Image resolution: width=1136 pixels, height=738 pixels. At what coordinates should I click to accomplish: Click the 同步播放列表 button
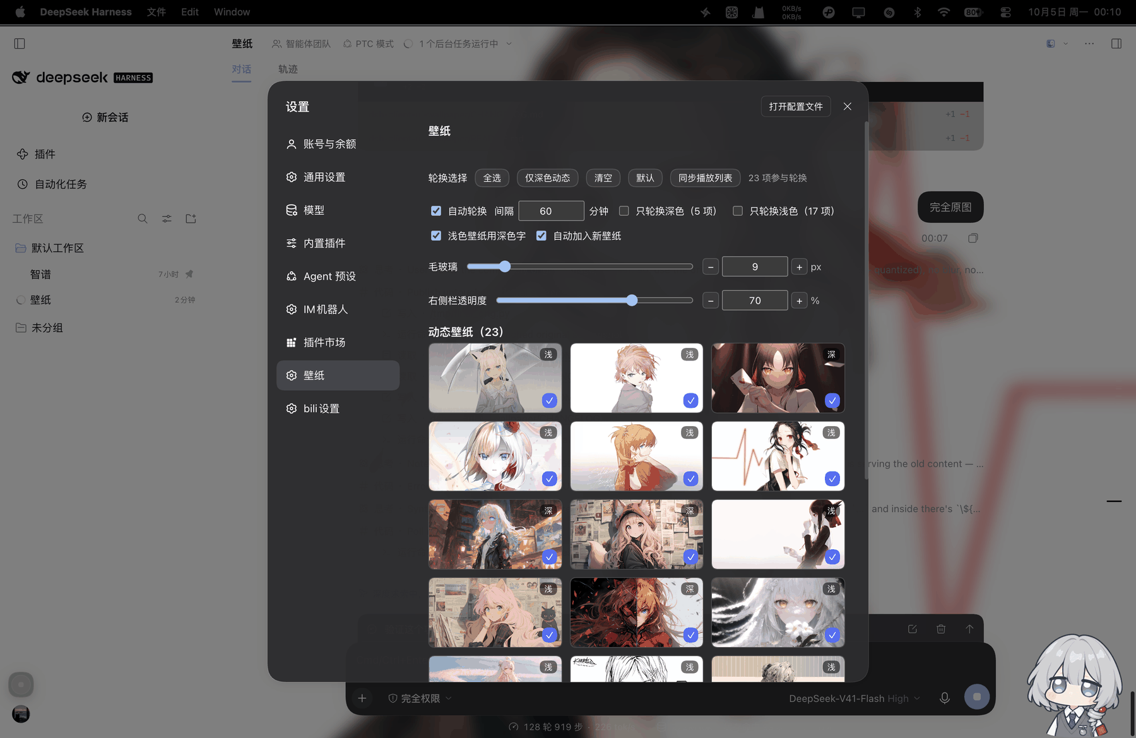[x=705, y=178]
